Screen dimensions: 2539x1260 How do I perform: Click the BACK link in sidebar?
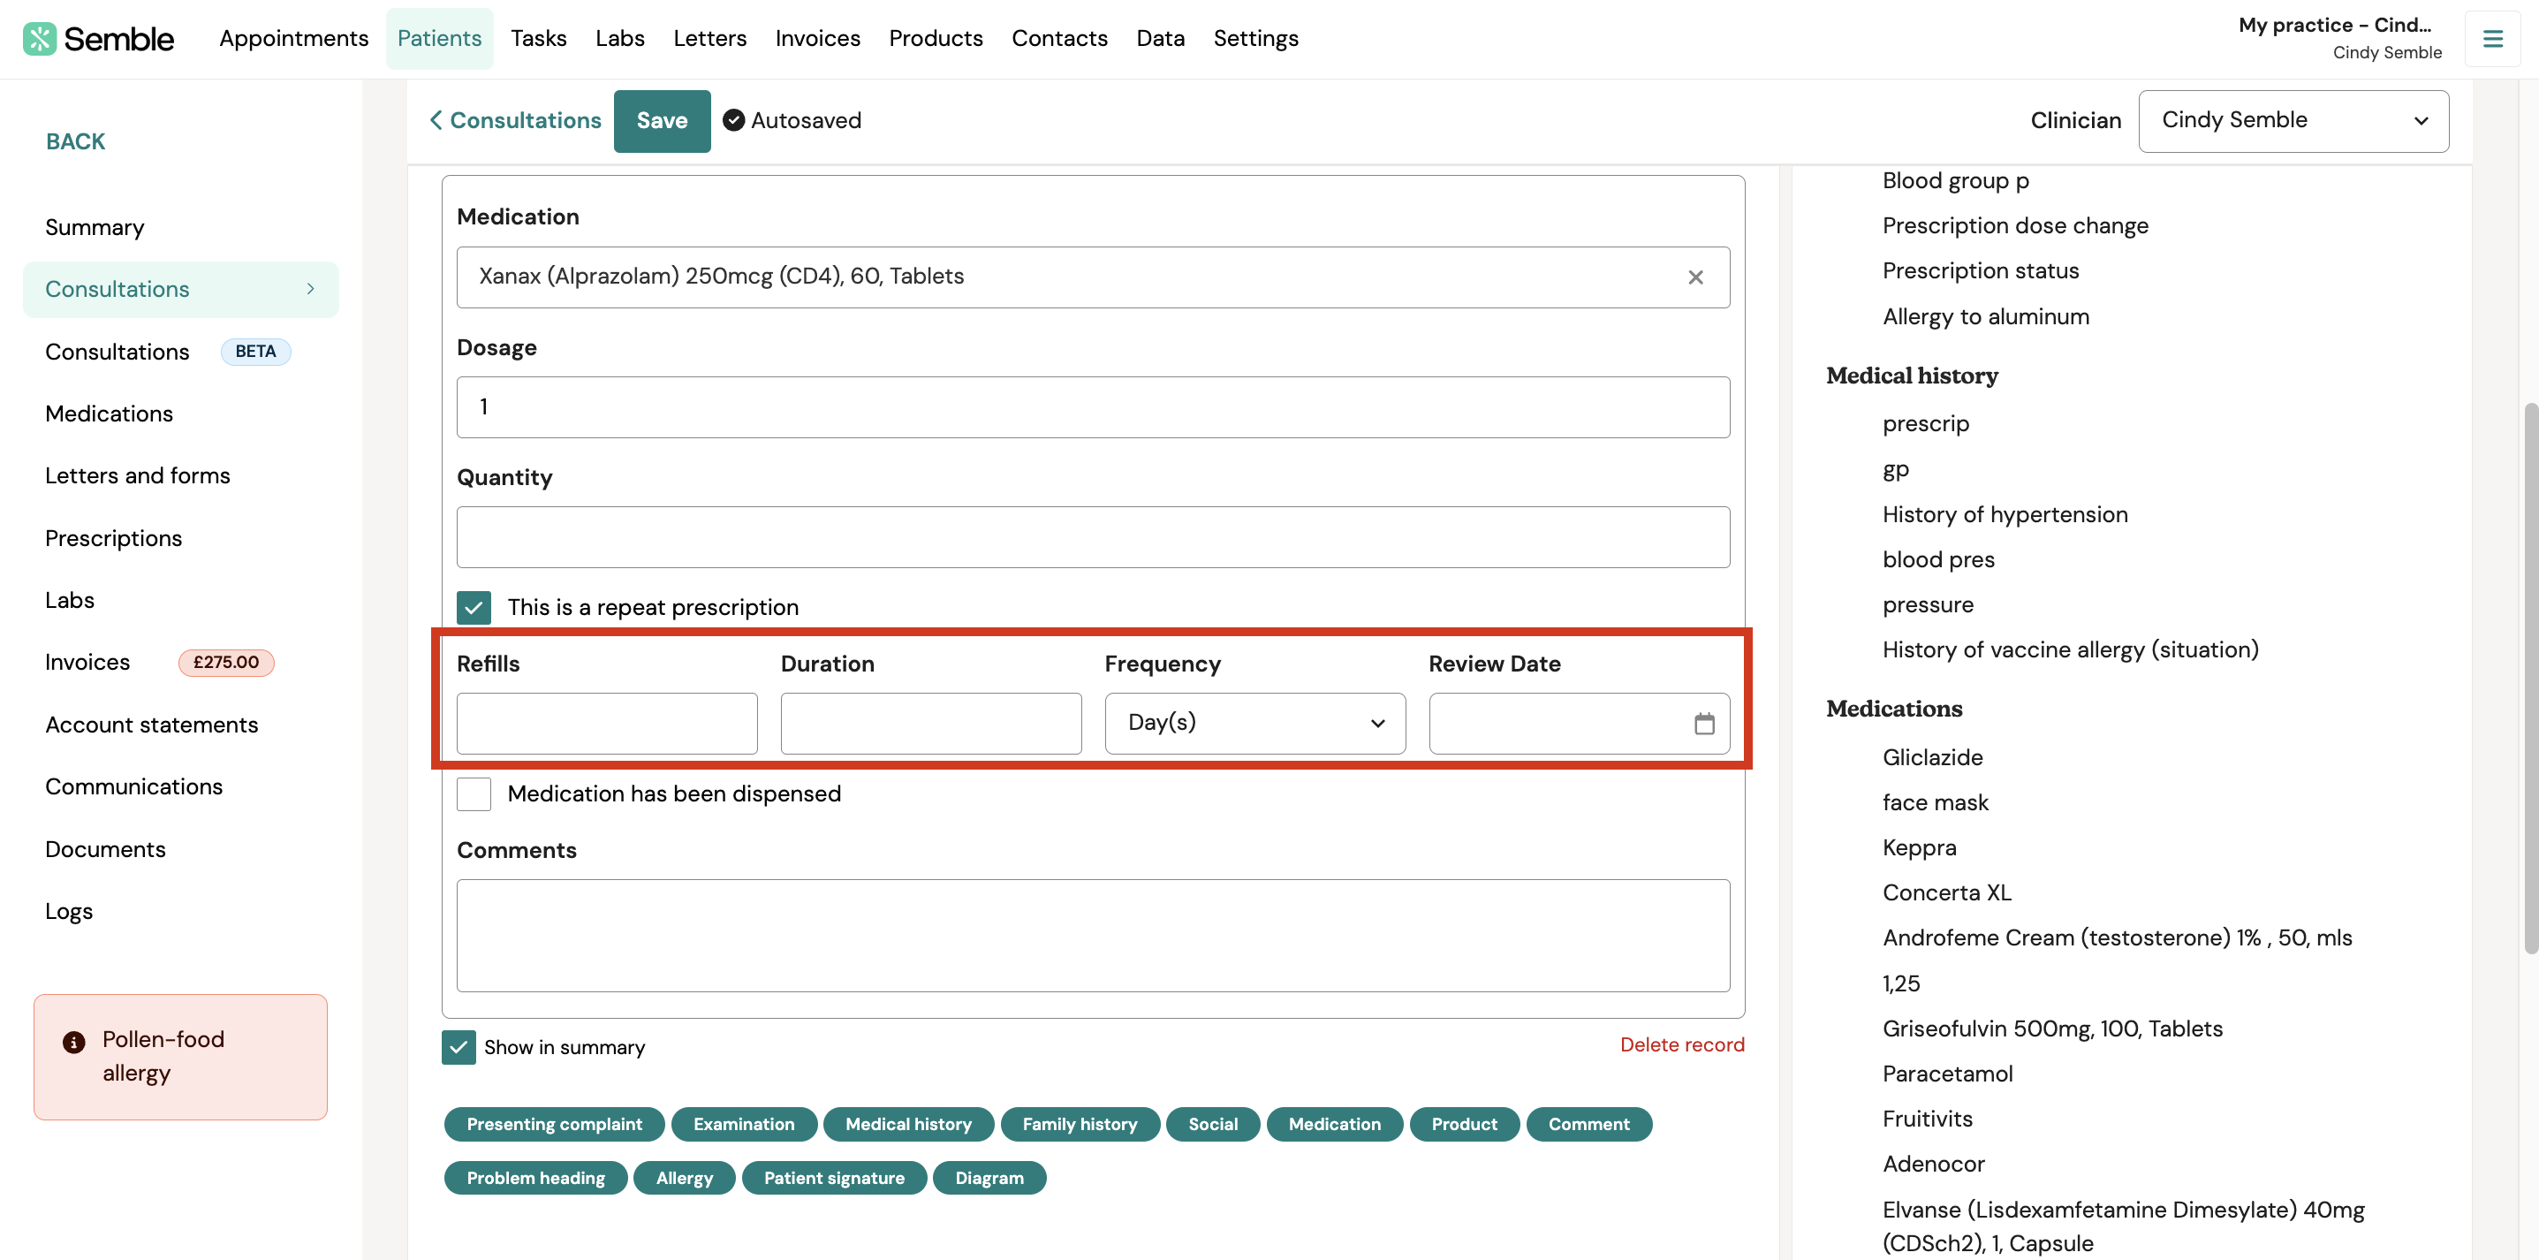click(x=75, y=141)
